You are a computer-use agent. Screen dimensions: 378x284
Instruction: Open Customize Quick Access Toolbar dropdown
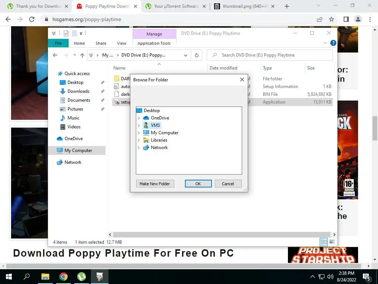click(x=81, y=34)
